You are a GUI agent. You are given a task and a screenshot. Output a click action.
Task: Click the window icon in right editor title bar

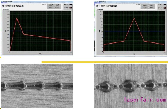(96, 2)
